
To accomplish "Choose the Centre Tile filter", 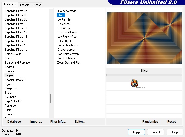I will (x=64, y=19).
